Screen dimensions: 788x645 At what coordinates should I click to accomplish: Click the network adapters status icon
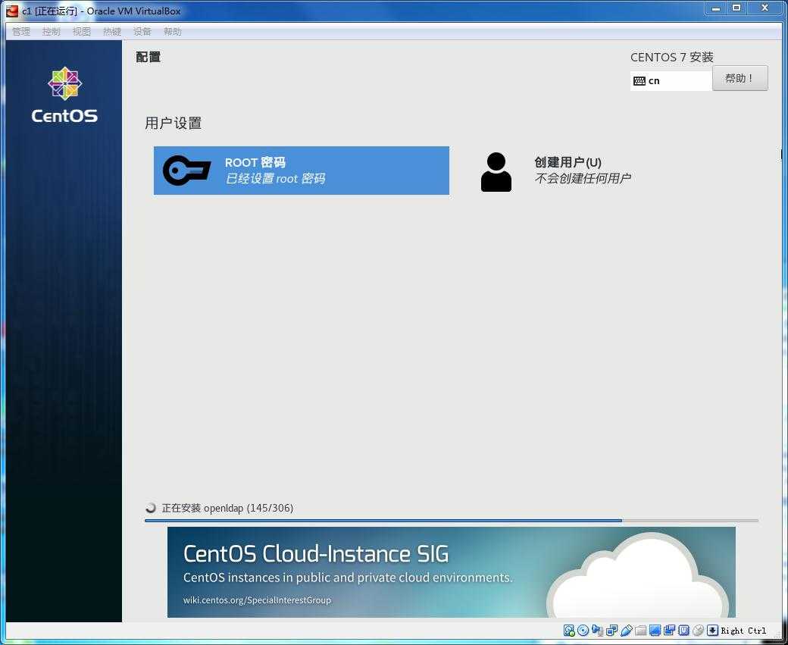point(611,631)
